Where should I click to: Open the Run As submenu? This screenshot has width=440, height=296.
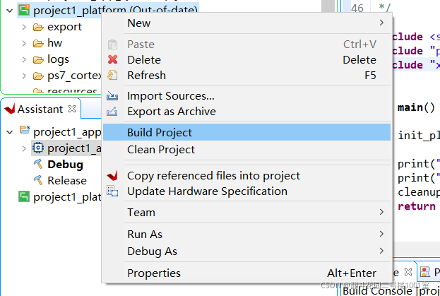point(246,234)
